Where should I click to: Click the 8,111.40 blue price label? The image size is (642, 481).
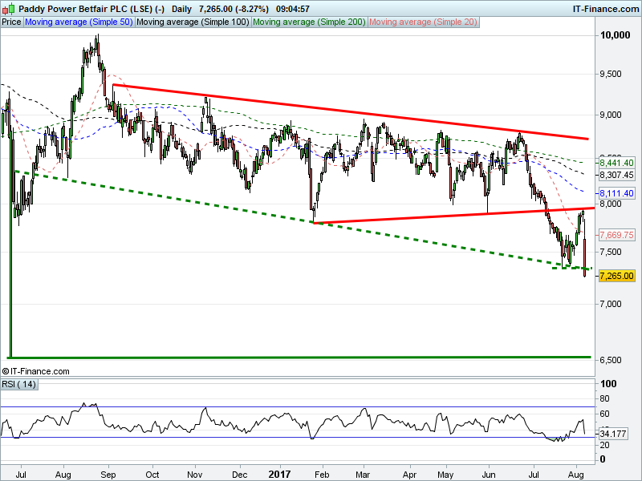coord(616,193)
